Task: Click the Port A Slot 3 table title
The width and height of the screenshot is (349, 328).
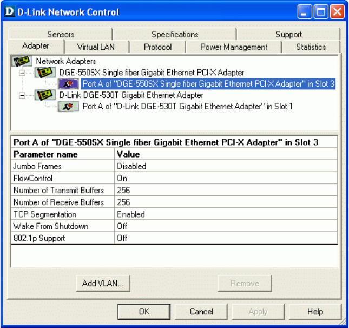Action: pos(166,142)
